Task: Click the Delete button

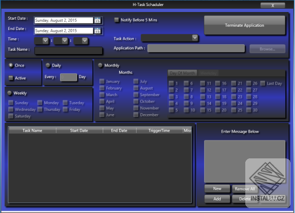Action: click(245, 199)
